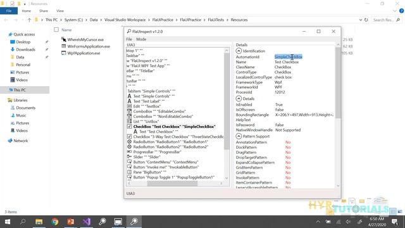Open the File tab in Explorer ribbon
Image resolution: width=405 pixels, height=228 pixels.
[9, 11]
